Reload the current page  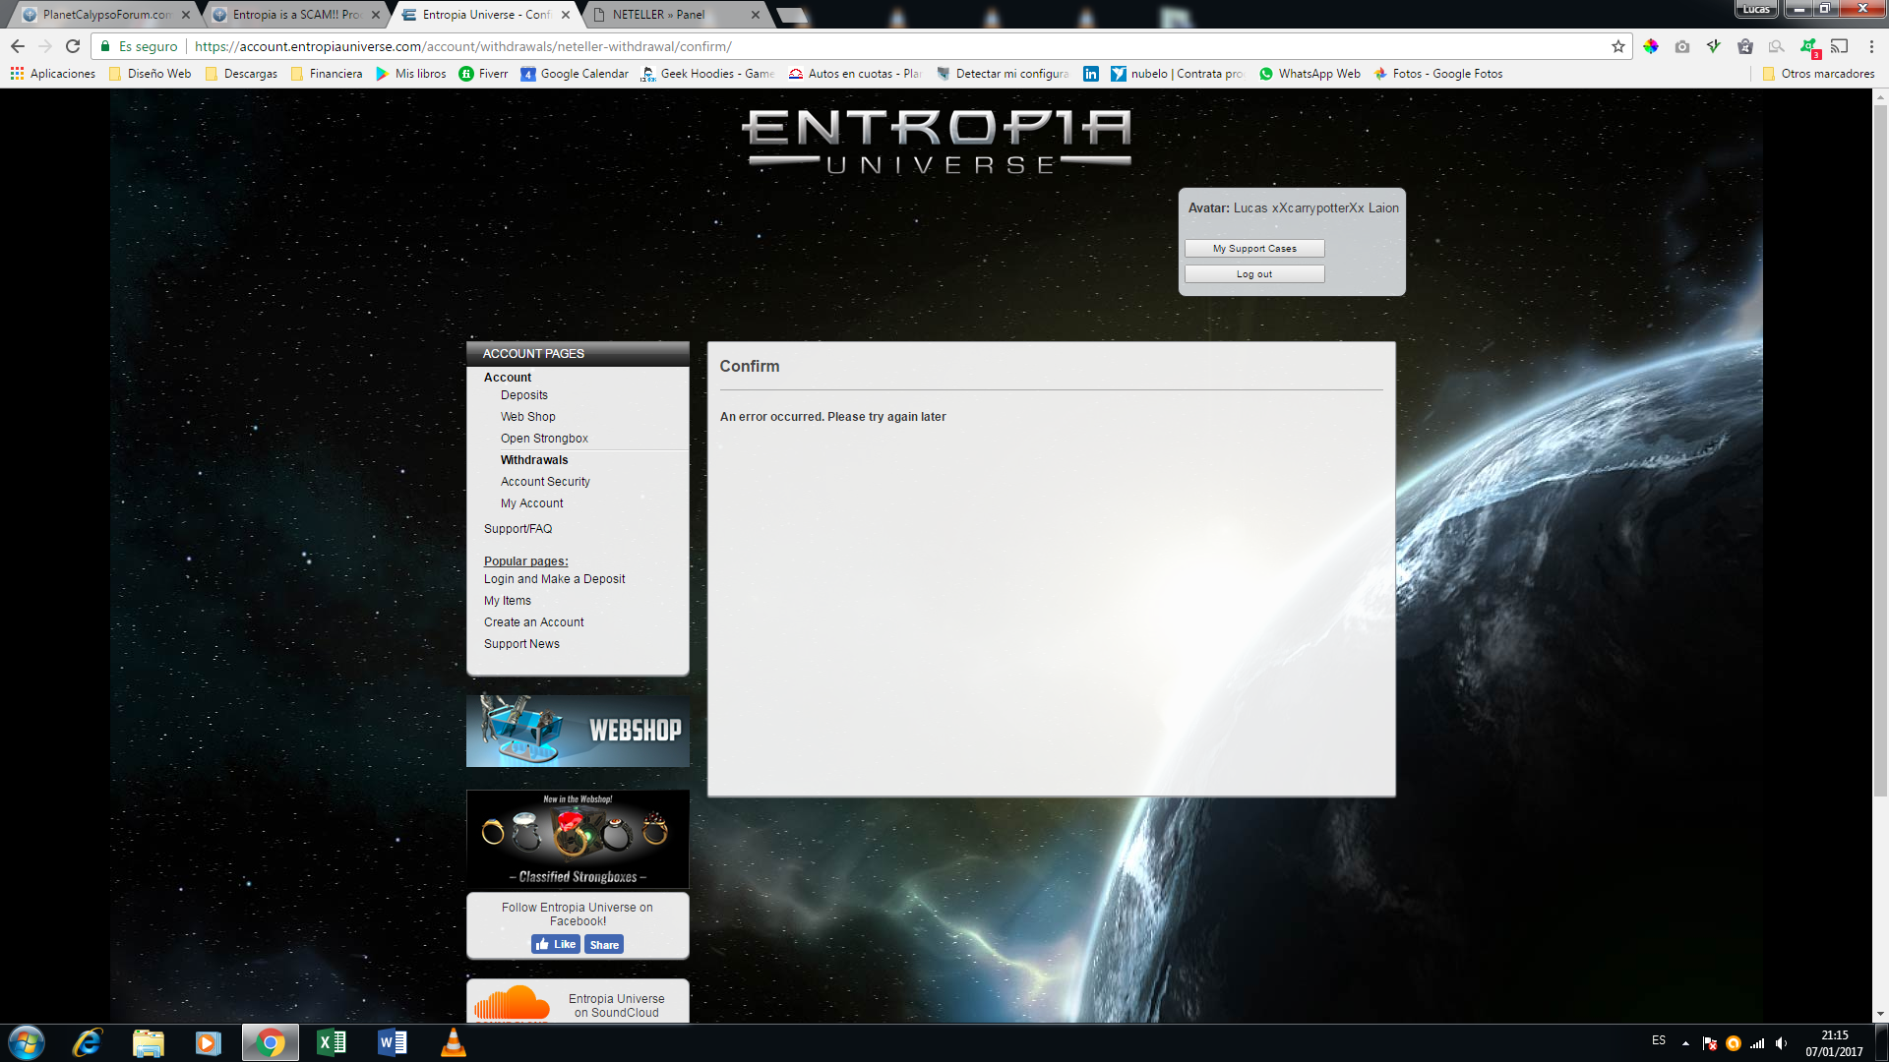point(73,46)
